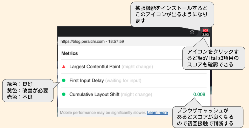Click the blog.peraichi.com URL timestamp line

coord(92,41)
